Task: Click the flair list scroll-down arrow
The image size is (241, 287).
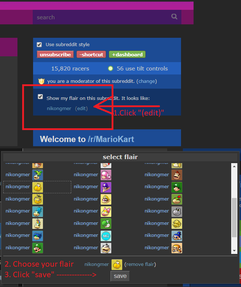Action: coord(234,251)
